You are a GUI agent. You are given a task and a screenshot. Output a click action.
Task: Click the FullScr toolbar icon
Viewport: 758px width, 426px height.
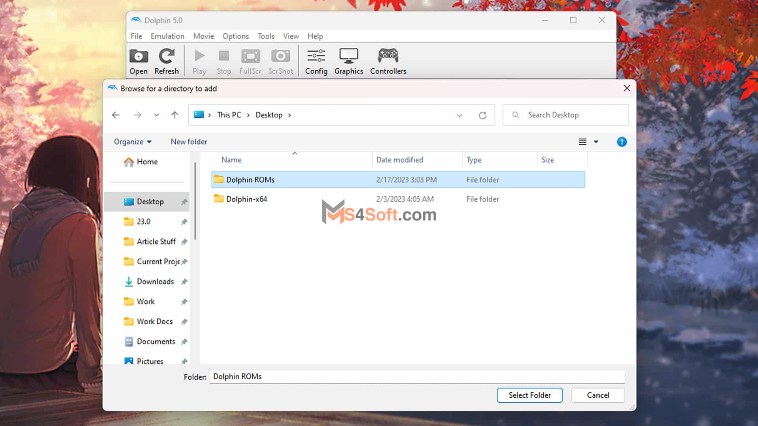250,62
